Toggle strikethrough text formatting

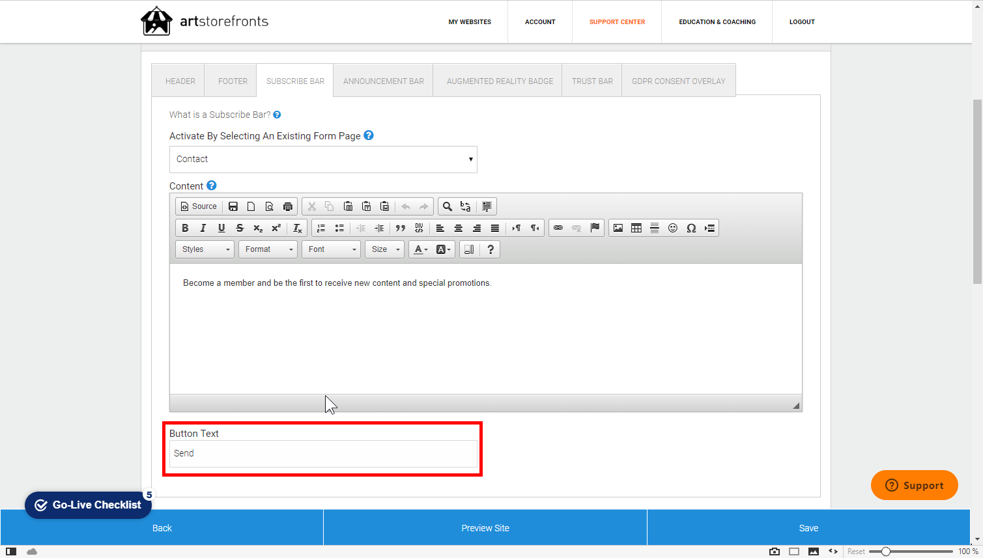pos(240,228)
